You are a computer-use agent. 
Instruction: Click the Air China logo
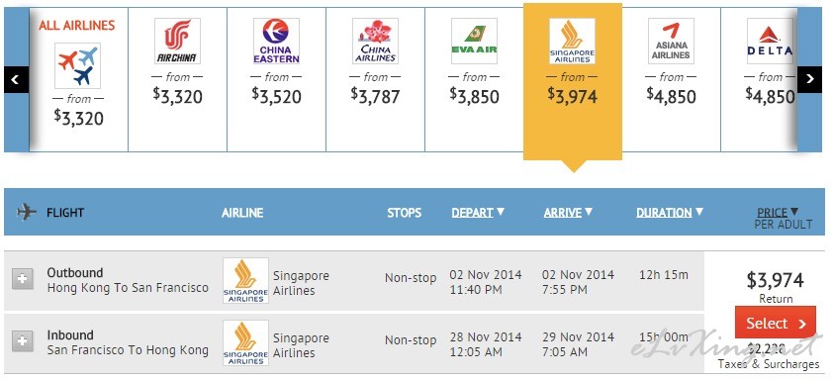pos(177,41)
